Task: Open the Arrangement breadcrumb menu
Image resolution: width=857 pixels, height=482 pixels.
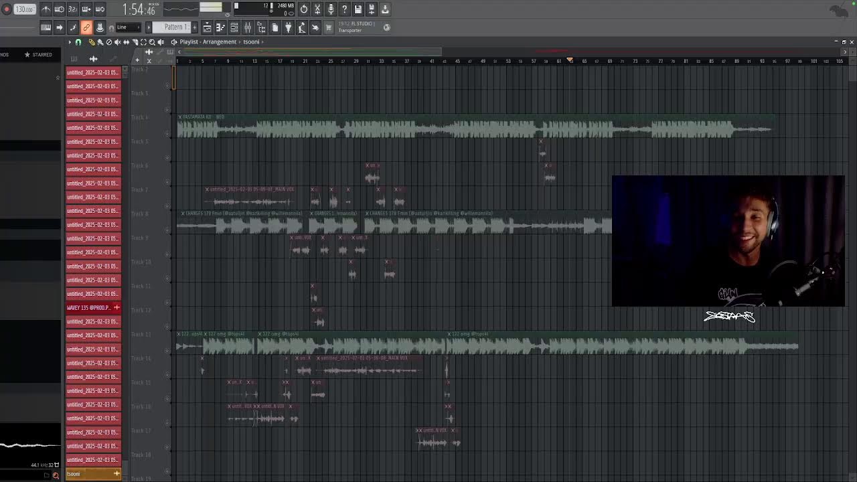Action: [x=220, y=42]
